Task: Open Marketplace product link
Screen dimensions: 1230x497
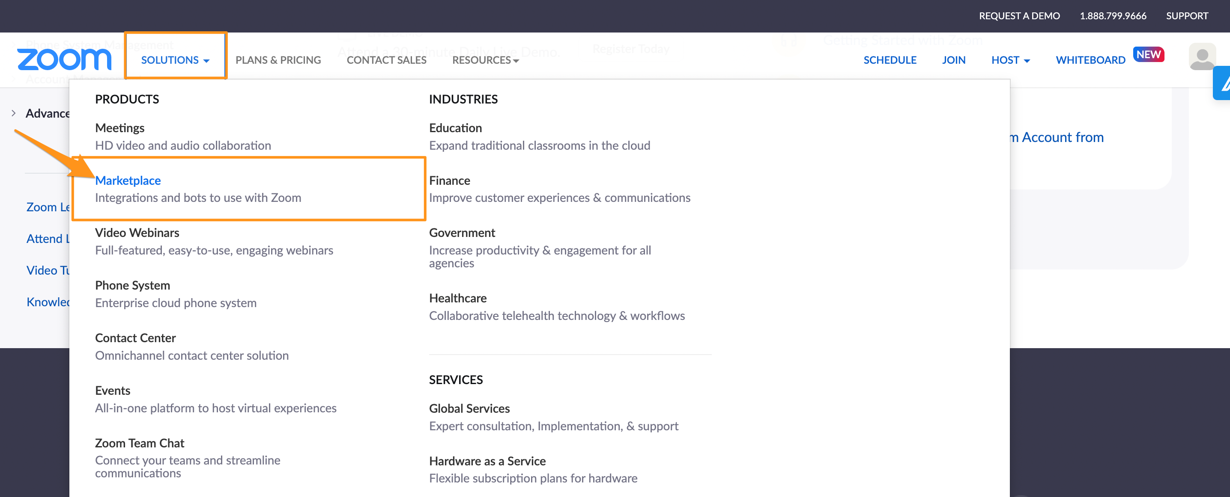Action: (128, 180)
